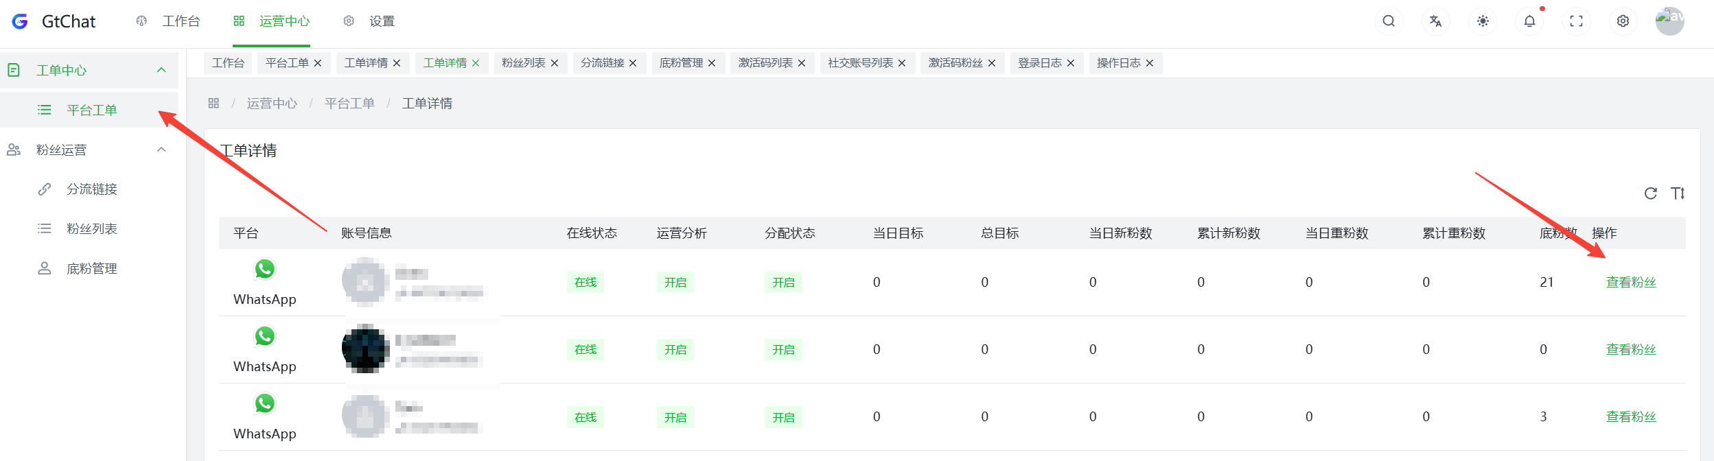Click the breadcrumb home grid icon
Image resolution: width=1714 pixels, height=461 pixels.
(213, 103)
